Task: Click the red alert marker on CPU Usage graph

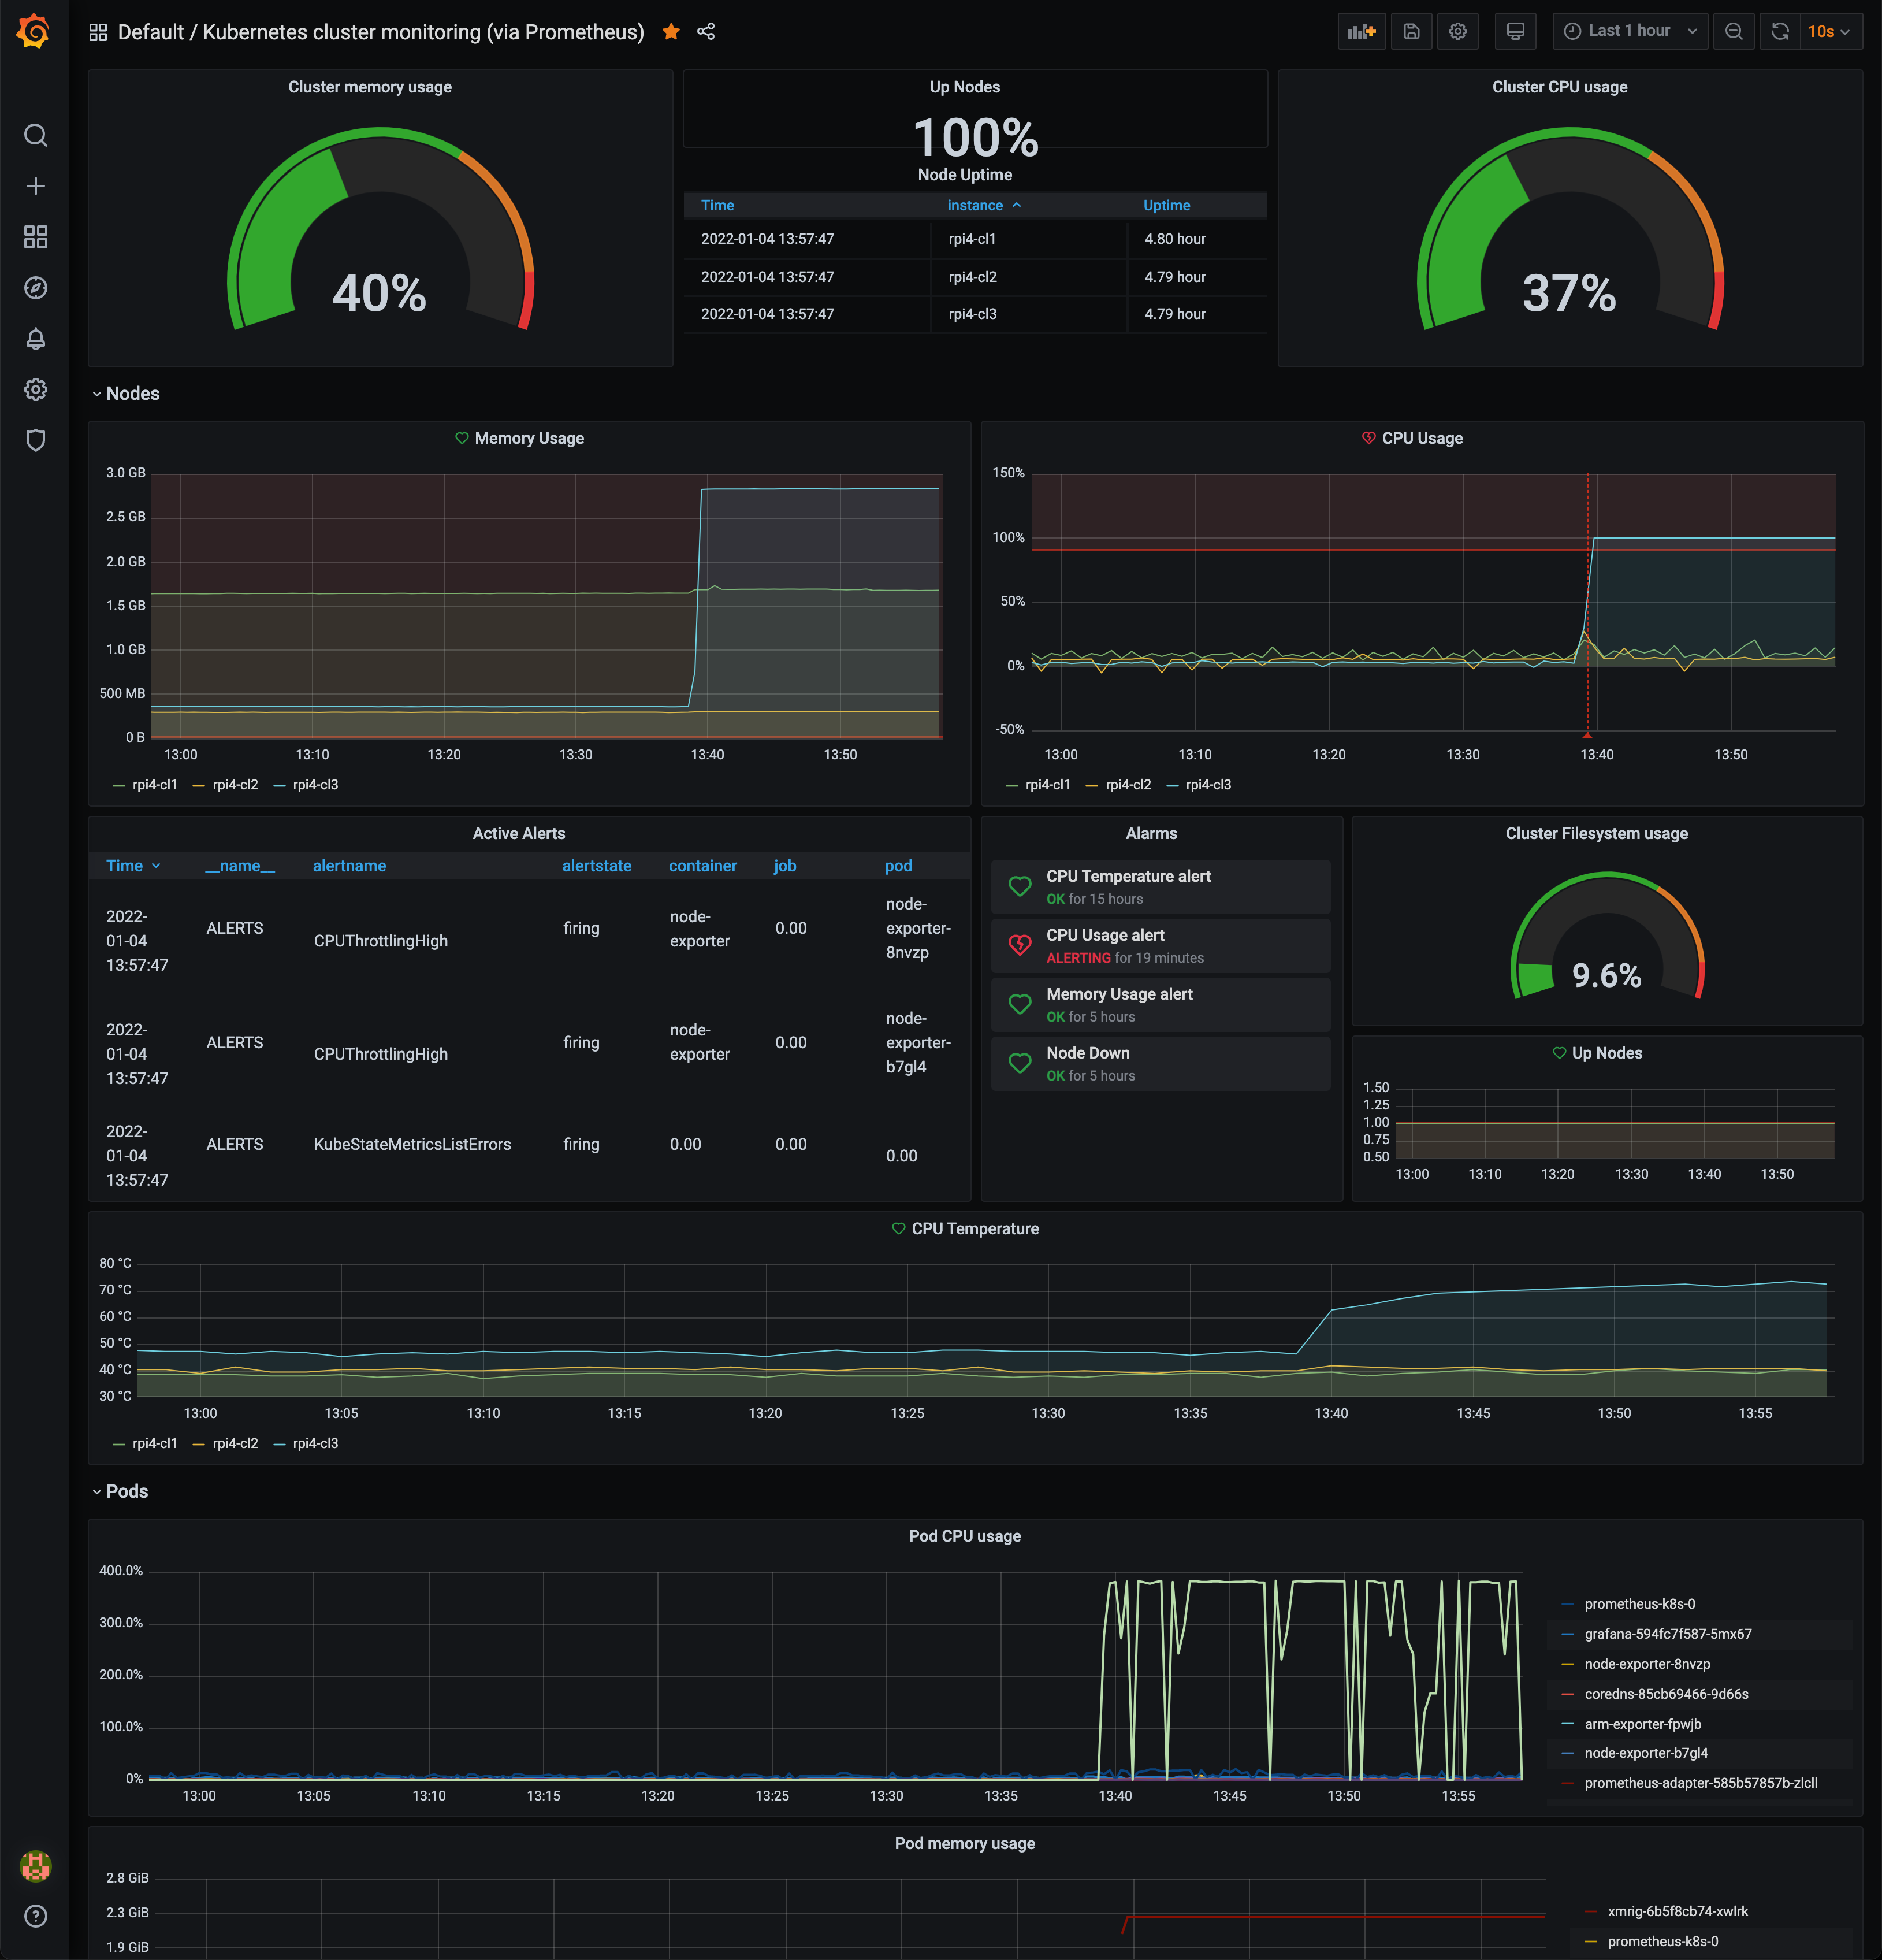Action: 1587,735
